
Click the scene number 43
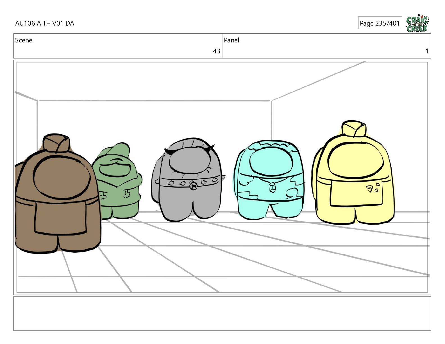tap(216, 51)
